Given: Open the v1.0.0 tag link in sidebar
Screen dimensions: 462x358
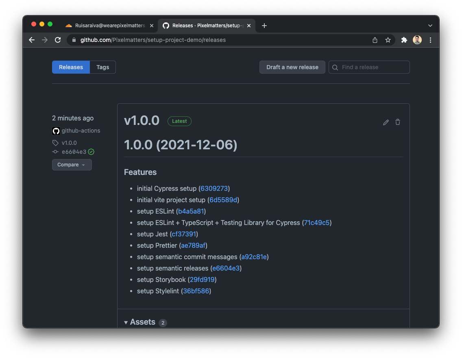Looking at the screenshot, I should [x=69, y=143].
